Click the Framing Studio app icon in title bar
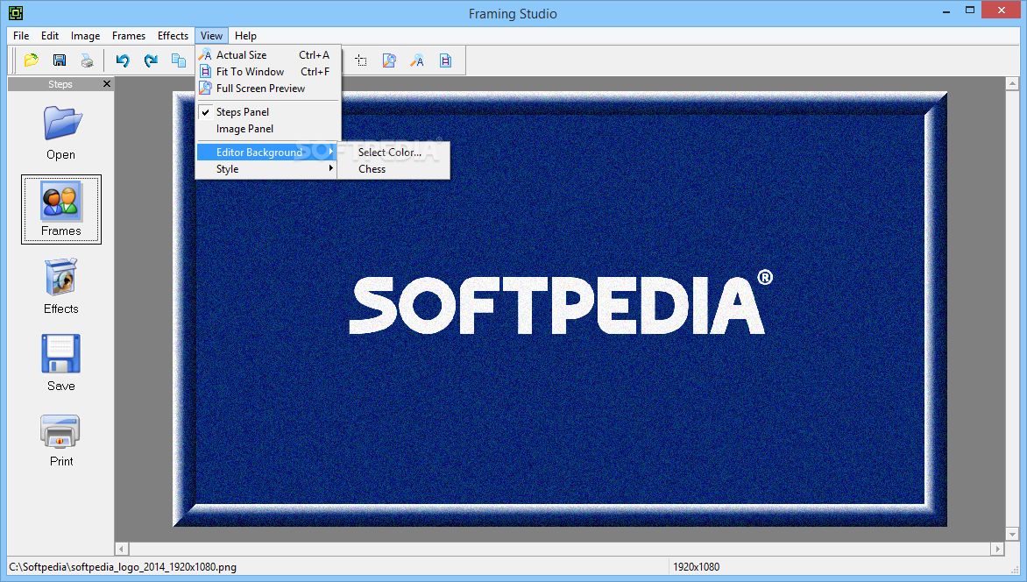1027x582 pixels. [x=16, y=12]
